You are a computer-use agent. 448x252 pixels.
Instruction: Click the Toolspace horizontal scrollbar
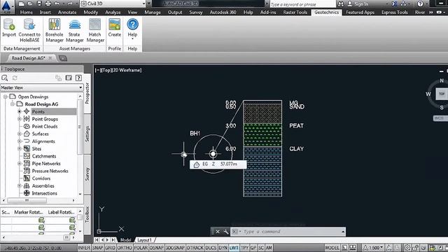[38, 200]
